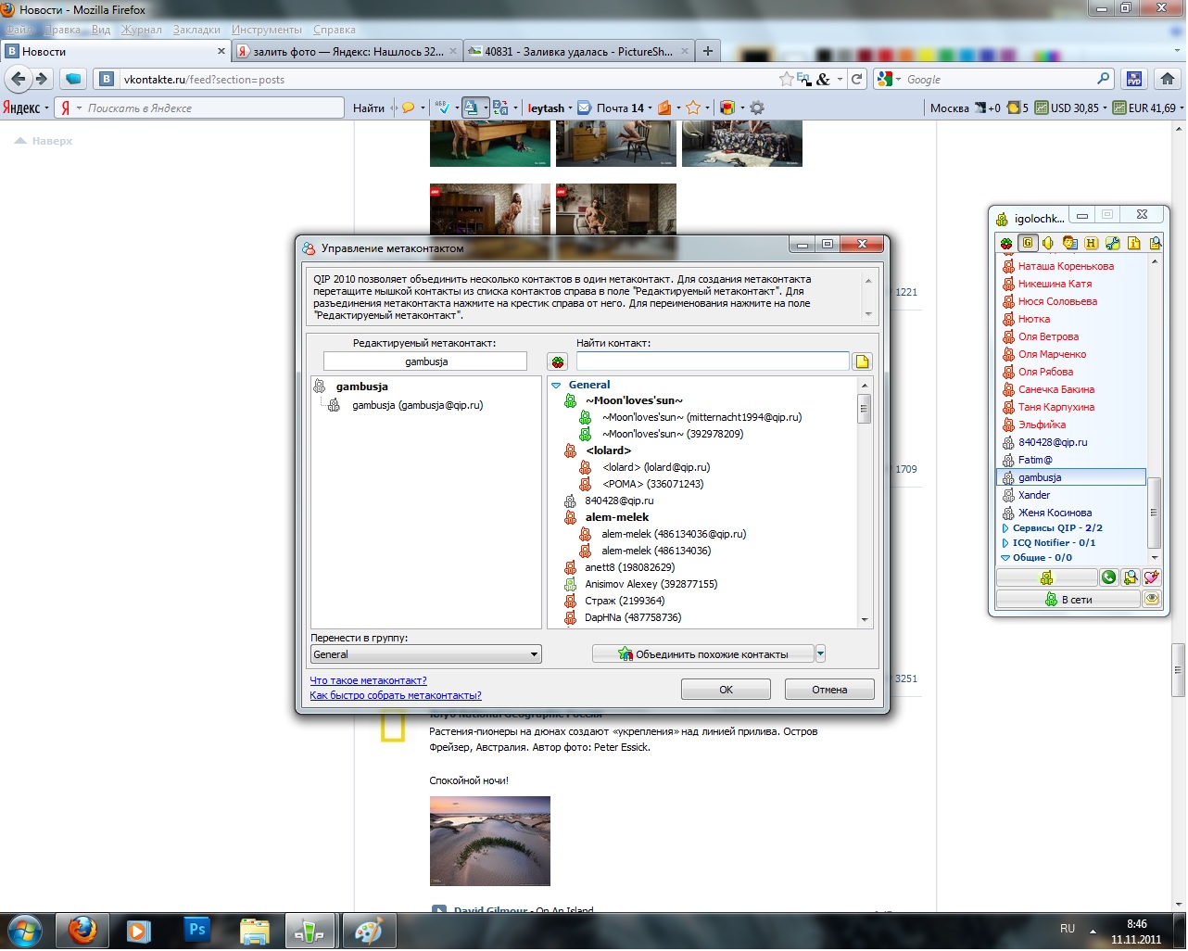Select 'alem-melek' metacontact header row
This screenshot has width=1188, height=951.
(616, 517)
